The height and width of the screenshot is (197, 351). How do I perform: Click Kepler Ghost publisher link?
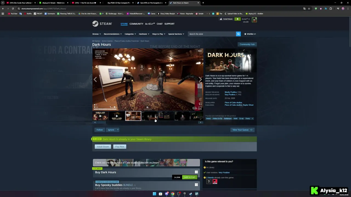(x=248, y=105)
